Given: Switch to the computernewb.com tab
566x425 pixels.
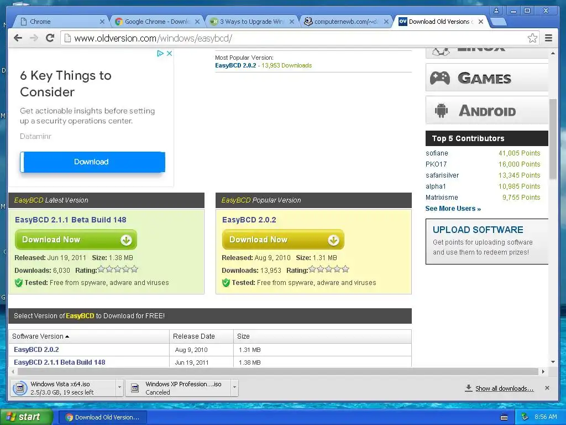Looking at the screenshot, I should coord(345,22).
